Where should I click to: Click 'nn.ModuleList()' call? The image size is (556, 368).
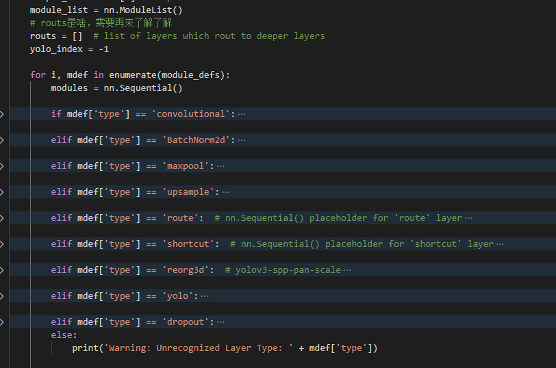point(143,10)
